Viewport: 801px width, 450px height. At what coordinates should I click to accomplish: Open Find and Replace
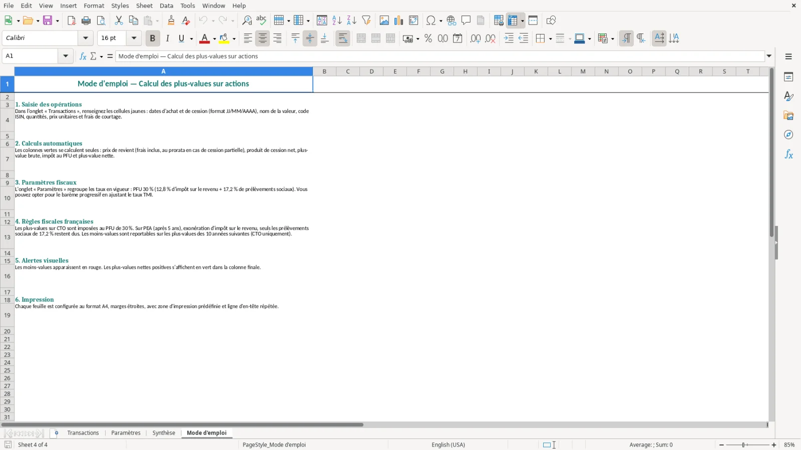pos(247,20)
